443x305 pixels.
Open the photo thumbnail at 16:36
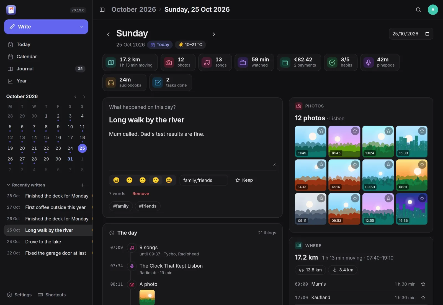411,209
